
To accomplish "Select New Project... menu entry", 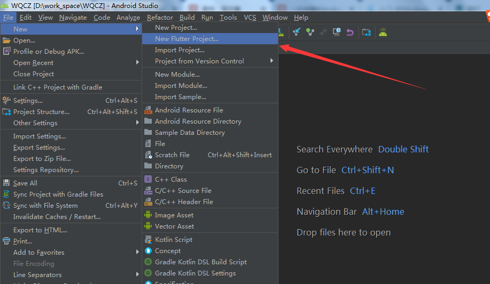I will 210,28.
